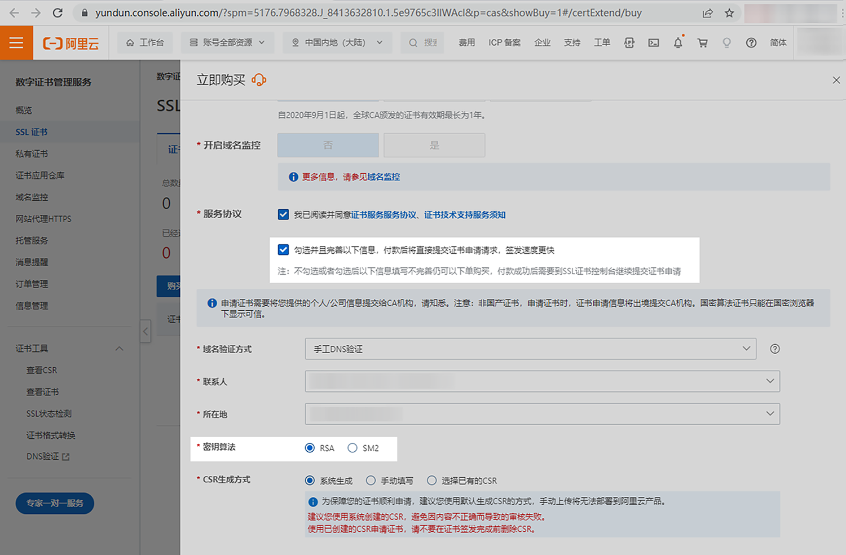Open ICP 备案 in top navigation
This screenshot has height=555, width=846.
point(504,42)
